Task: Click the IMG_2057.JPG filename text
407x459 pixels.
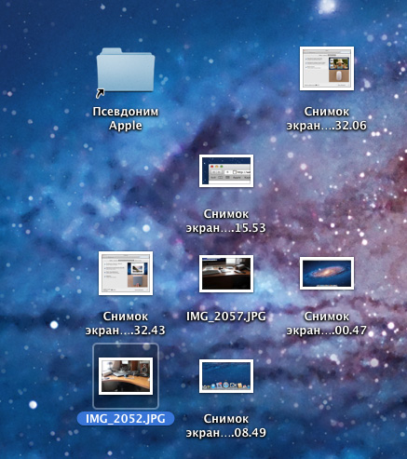Action: 226,317
